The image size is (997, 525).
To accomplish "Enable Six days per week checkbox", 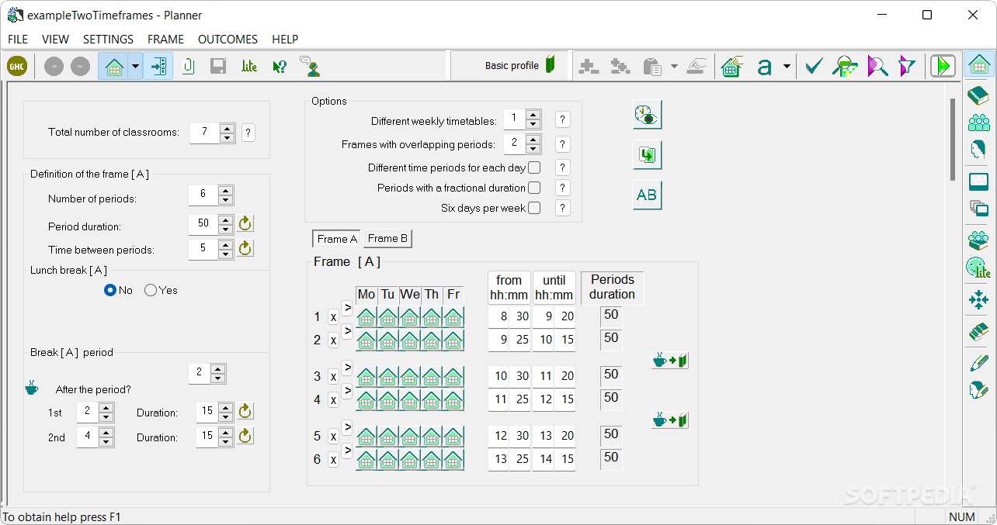I will pos(534,208).
